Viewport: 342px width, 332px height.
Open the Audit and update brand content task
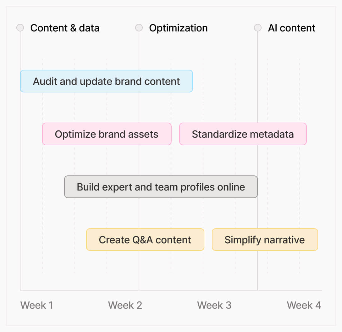106,81
